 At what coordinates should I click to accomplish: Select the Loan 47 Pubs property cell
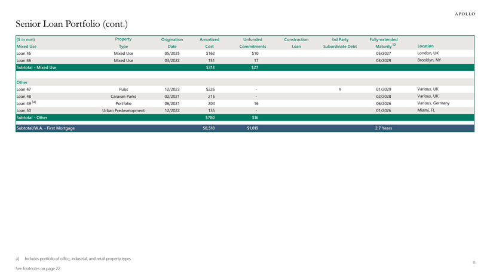pos(123,89)
